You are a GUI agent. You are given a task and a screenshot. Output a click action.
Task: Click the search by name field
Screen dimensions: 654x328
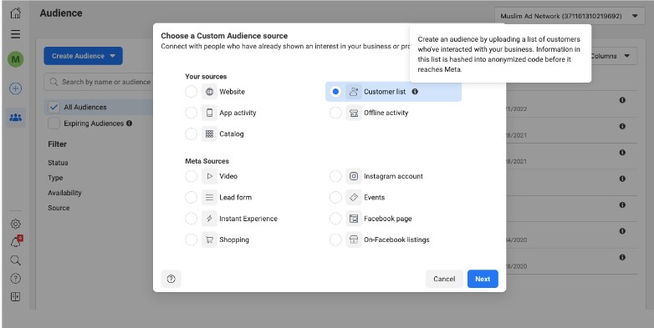(x=99, y=82)
